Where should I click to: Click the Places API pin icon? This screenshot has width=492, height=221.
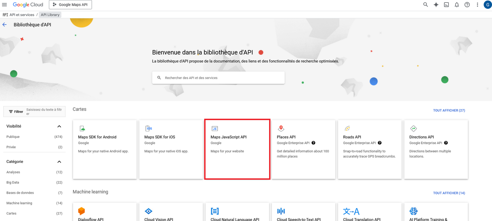coord(281,129)
